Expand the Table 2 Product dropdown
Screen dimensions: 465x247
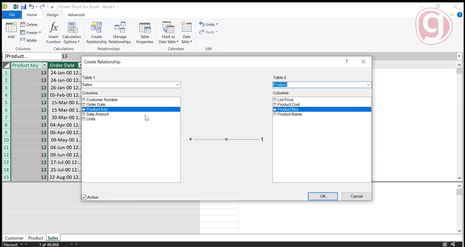pyautogui.click(x=368, y=85)
